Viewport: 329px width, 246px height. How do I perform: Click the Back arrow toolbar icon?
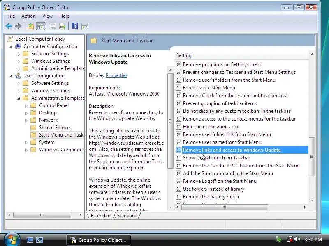[9, 26]
